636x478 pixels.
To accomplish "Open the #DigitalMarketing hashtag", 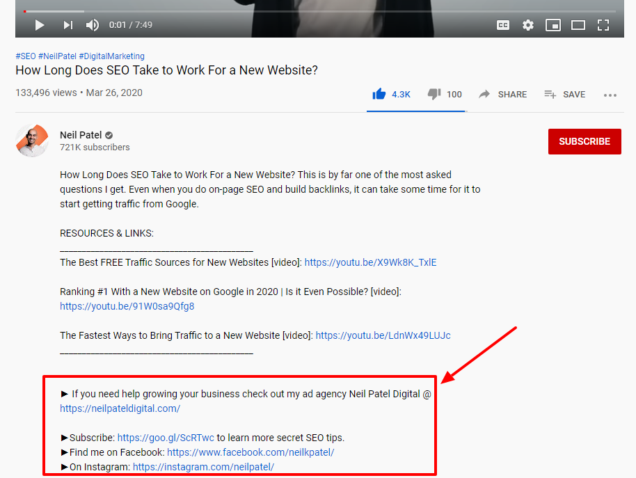I will click(111, 56).
